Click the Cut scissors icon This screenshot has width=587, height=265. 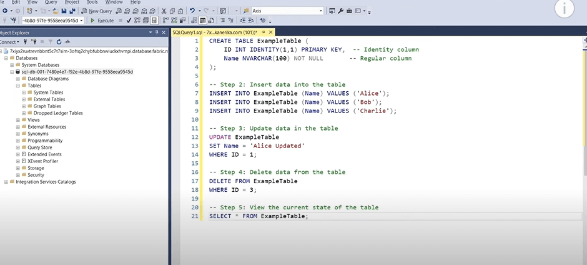pyautogui.click(x=164, y=11)
